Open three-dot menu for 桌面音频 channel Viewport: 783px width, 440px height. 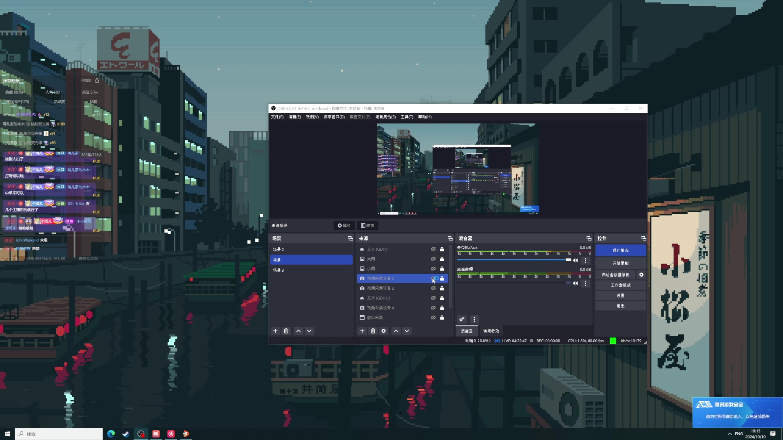point(585,283)
